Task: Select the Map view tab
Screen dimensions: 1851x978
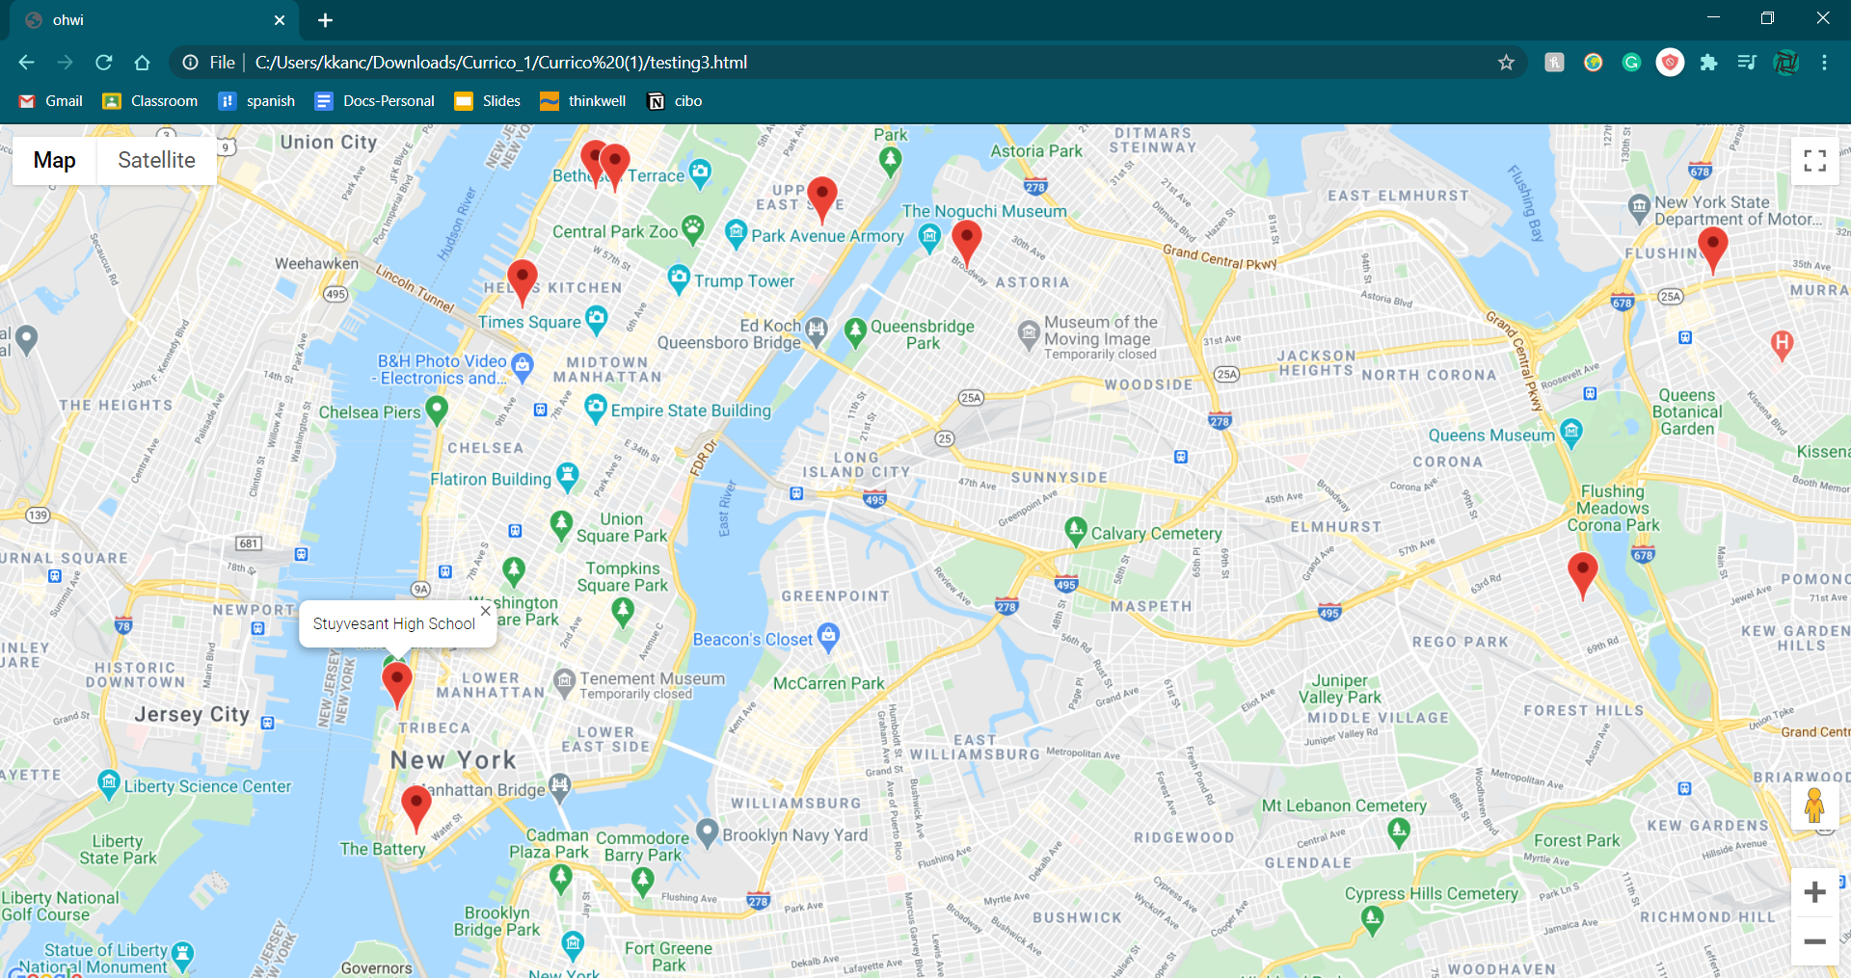Action: [55, 160]
